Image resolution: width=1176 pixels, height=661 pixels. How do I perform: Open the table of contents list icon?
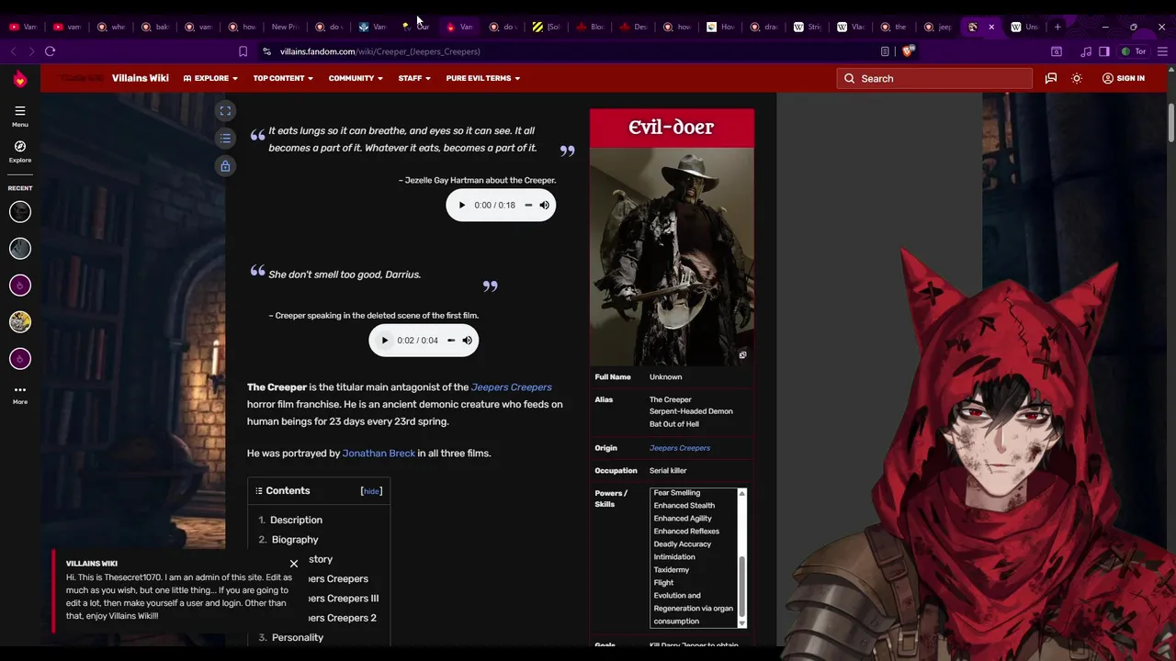pyautogui.click(x=225, y=139)
